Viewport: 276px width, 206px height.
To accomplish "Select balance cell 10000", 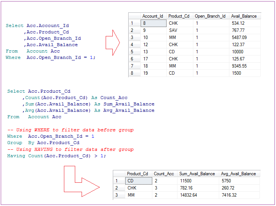I will [x=245, y=52].
